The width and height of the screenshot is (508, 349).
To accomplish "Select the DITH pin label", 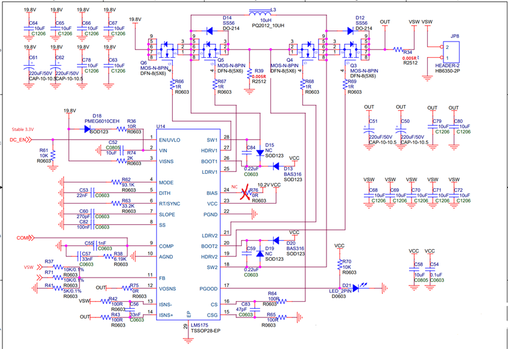I will [x=165, y=193].
